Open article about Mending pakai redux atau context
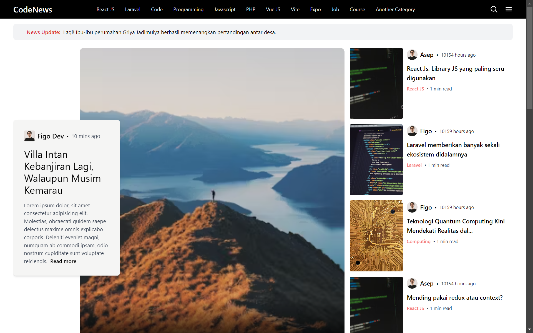Image resolution: width=533 pixels, height=333 pixels. (x=454, y=297)
